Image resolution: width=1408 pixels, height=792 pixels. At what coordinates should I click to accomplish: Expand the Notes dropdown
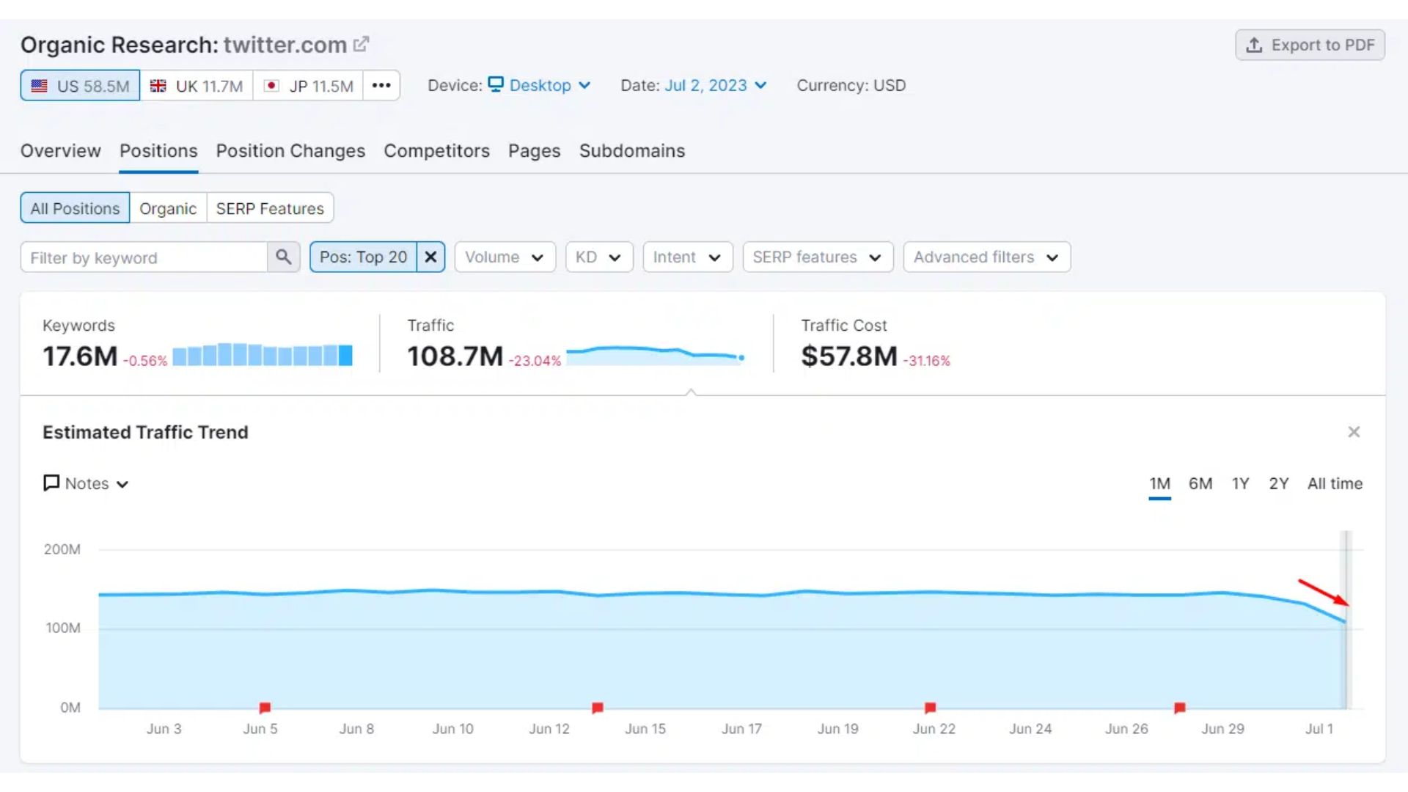point(87,484)
